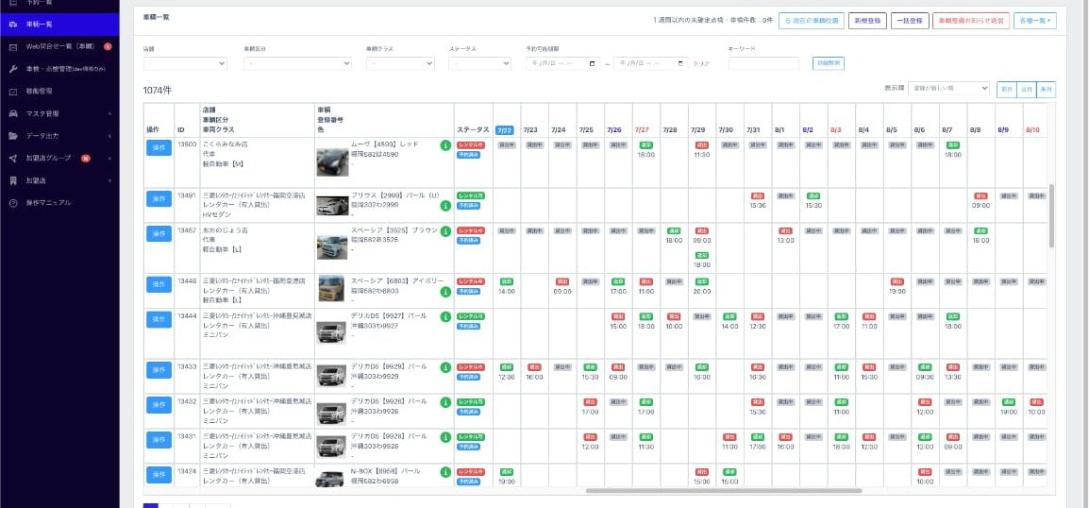Click the question mark icon for 操作マニュアル

(x=13, y=203)
